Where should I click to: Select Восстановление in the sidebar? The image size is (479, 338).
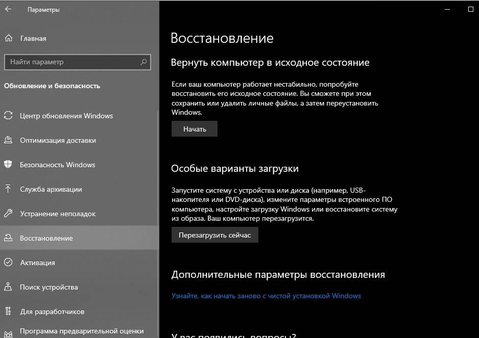coord(46,238)
